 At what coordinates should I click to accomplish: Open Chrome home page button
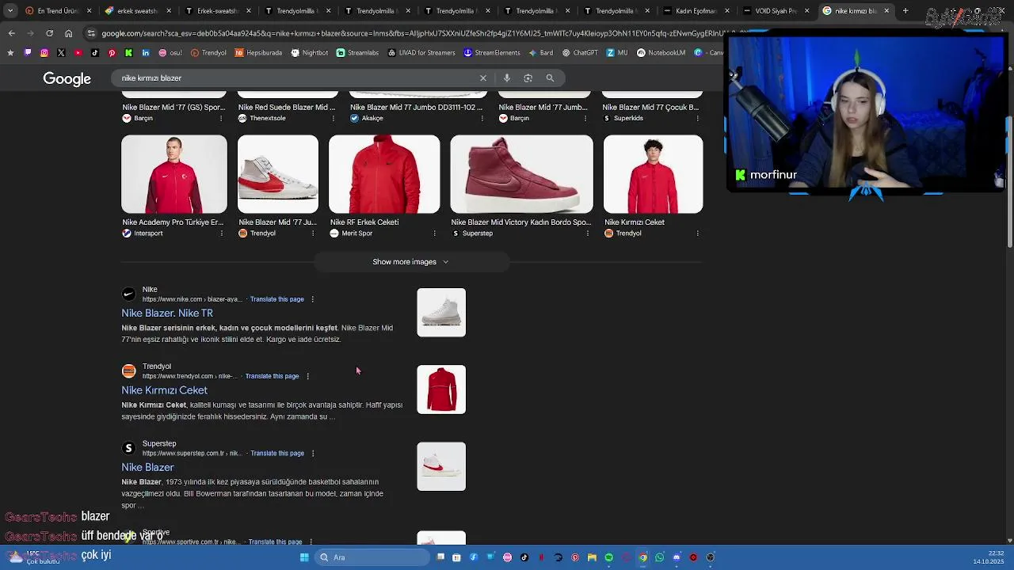[x=69, y=33]
